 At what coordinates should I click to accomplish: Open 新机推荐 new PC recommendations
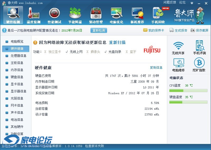click(x=137, y=15)
